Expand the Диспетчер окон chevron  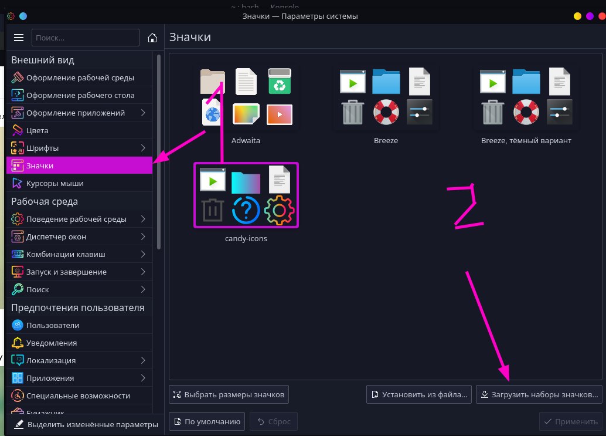143,236
